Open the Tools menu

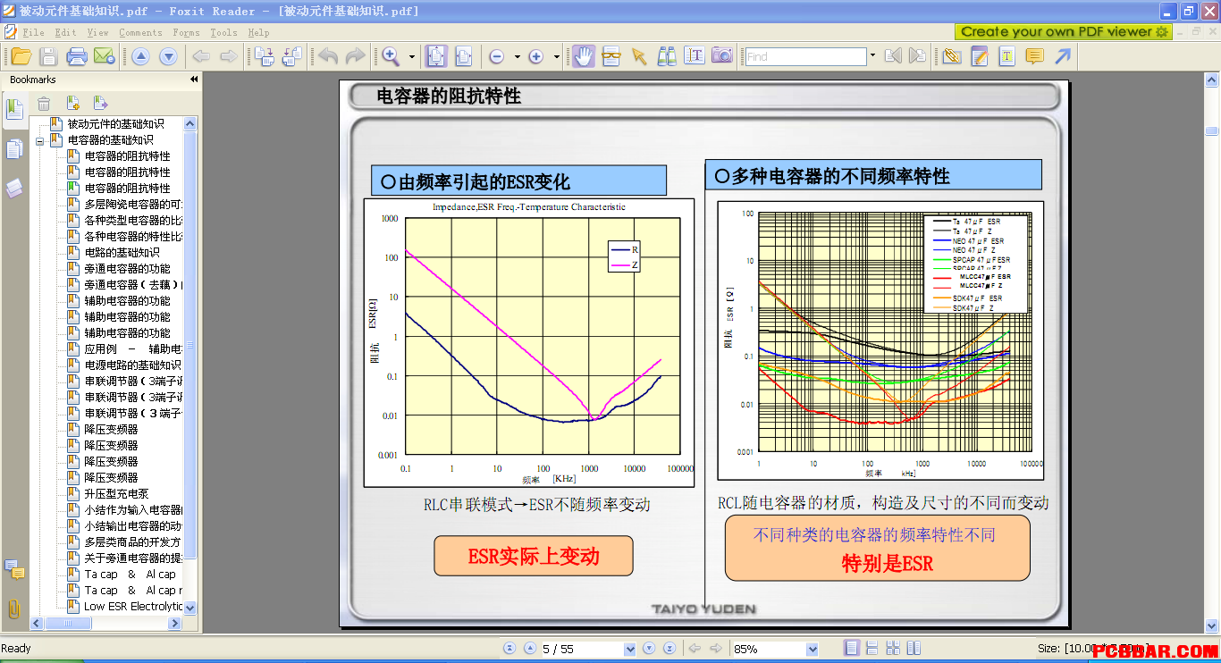[223, 32]
